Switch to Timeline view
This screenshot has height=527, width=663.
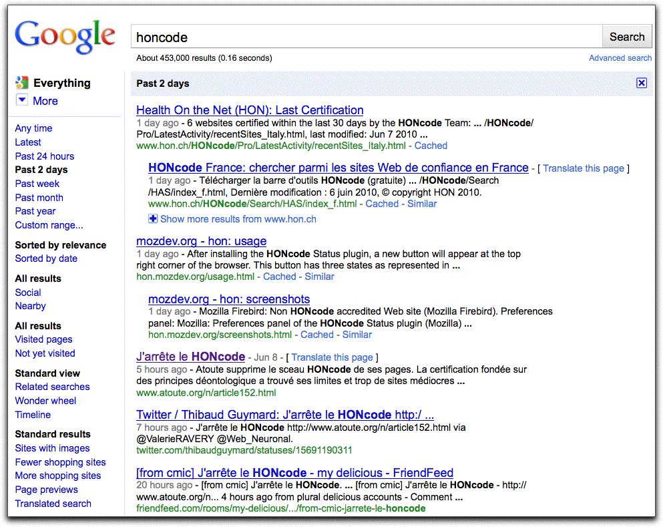(x=33, y=415)
